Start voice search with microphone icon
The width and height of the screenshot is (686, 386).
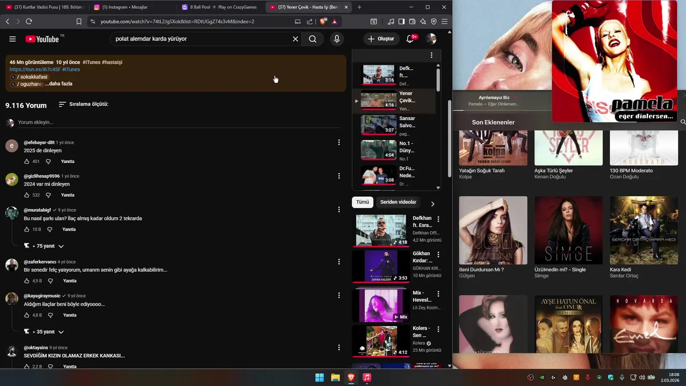pyautogui.click(x=337, y=39)
